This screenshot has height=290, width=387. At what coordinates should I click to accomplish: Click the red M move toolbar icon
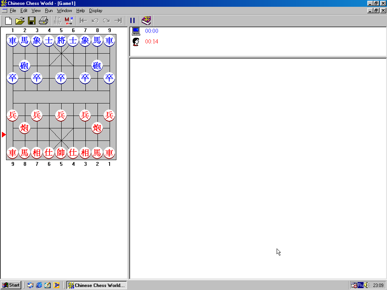(x=69, y=21)
